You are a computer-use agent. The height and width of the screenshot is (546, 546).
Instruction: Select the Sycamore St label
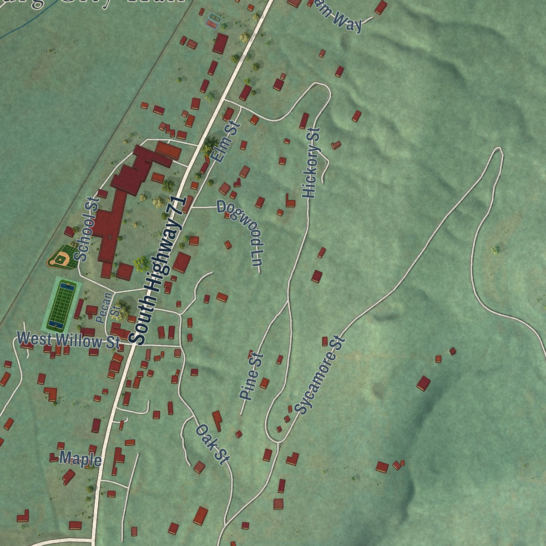(319, 375)
